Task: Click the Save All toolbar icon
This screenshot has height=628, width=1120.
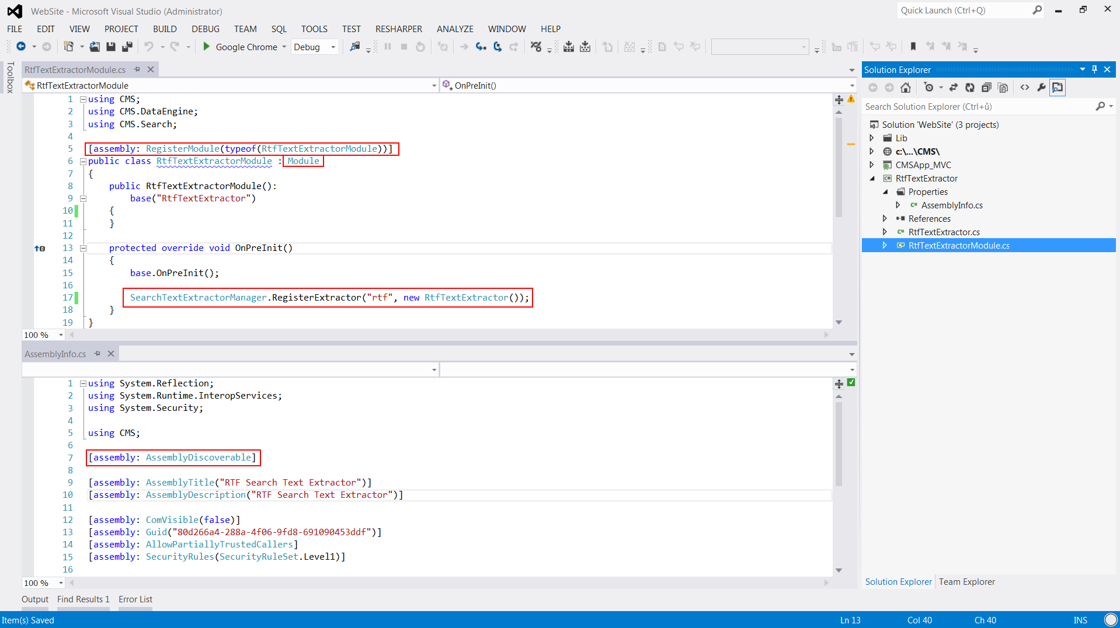Action: coord(127,47)
